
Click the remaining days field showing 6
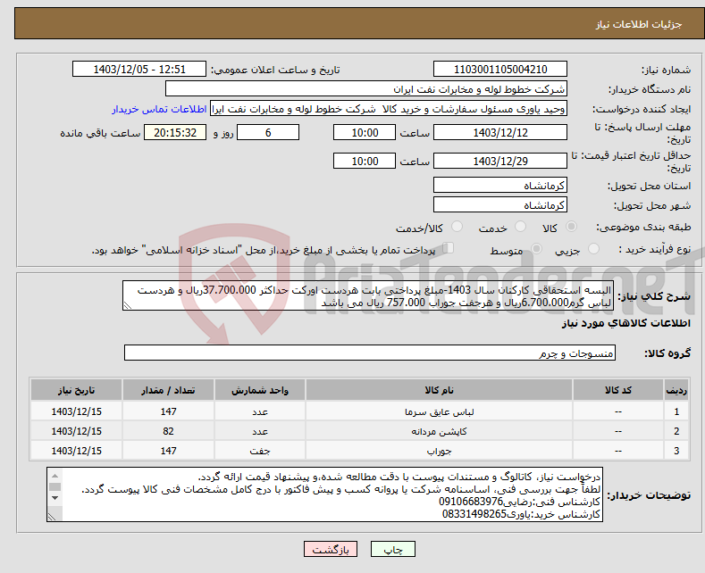(268, 133)
